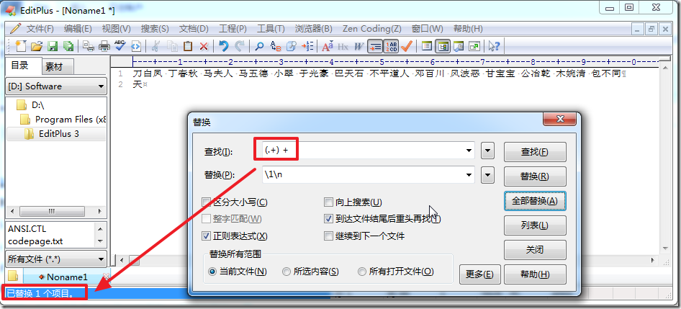Create a new document from toolbar
This screenshot has width=681, height=309.
pyautogui.click(x=20, y=46)
